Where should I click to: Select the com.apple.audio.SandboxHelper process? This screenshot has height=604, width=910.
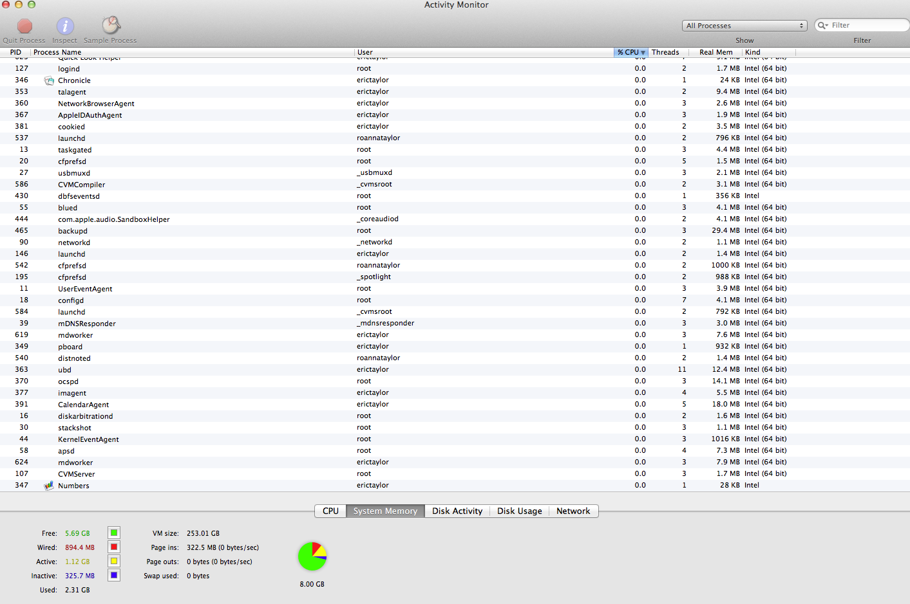pyautogui.click(x=455, y=219)
